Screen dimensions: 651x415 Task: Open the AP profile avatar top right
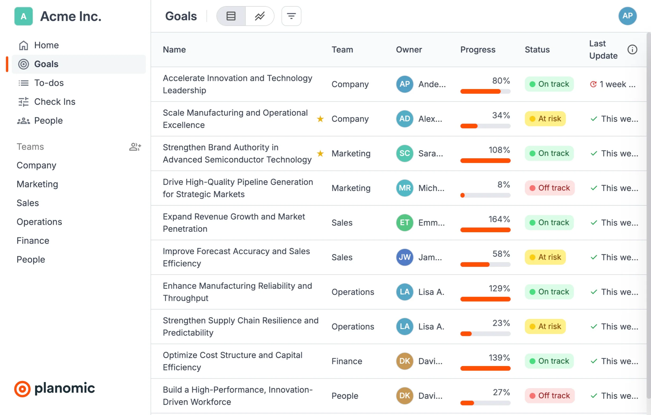(x=627, y=16)
